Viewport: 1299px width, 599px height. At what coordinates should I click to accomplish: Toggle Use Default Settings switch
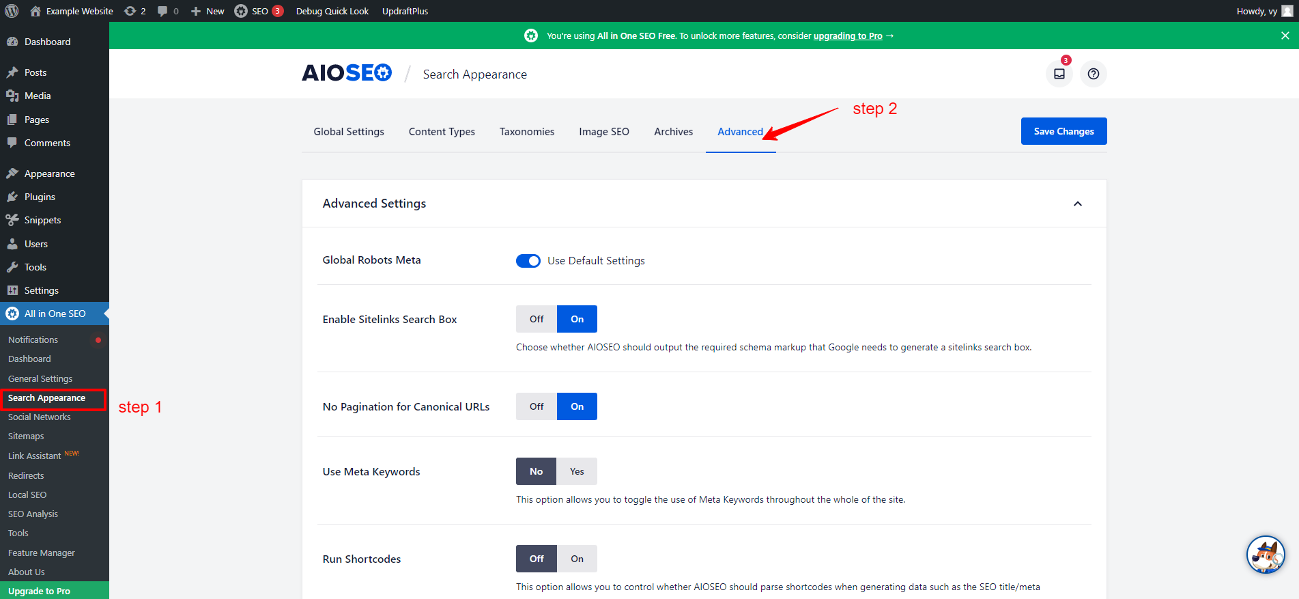tap(528, 261)
